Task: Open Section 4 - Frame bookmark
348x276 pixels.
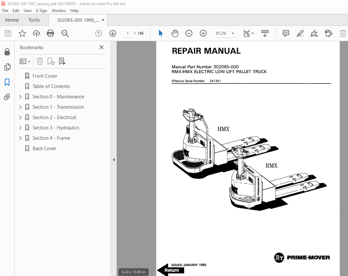Action: [x=51, y=138]
